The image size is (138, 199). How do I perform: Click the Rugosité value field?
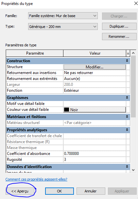coord(95,160)
